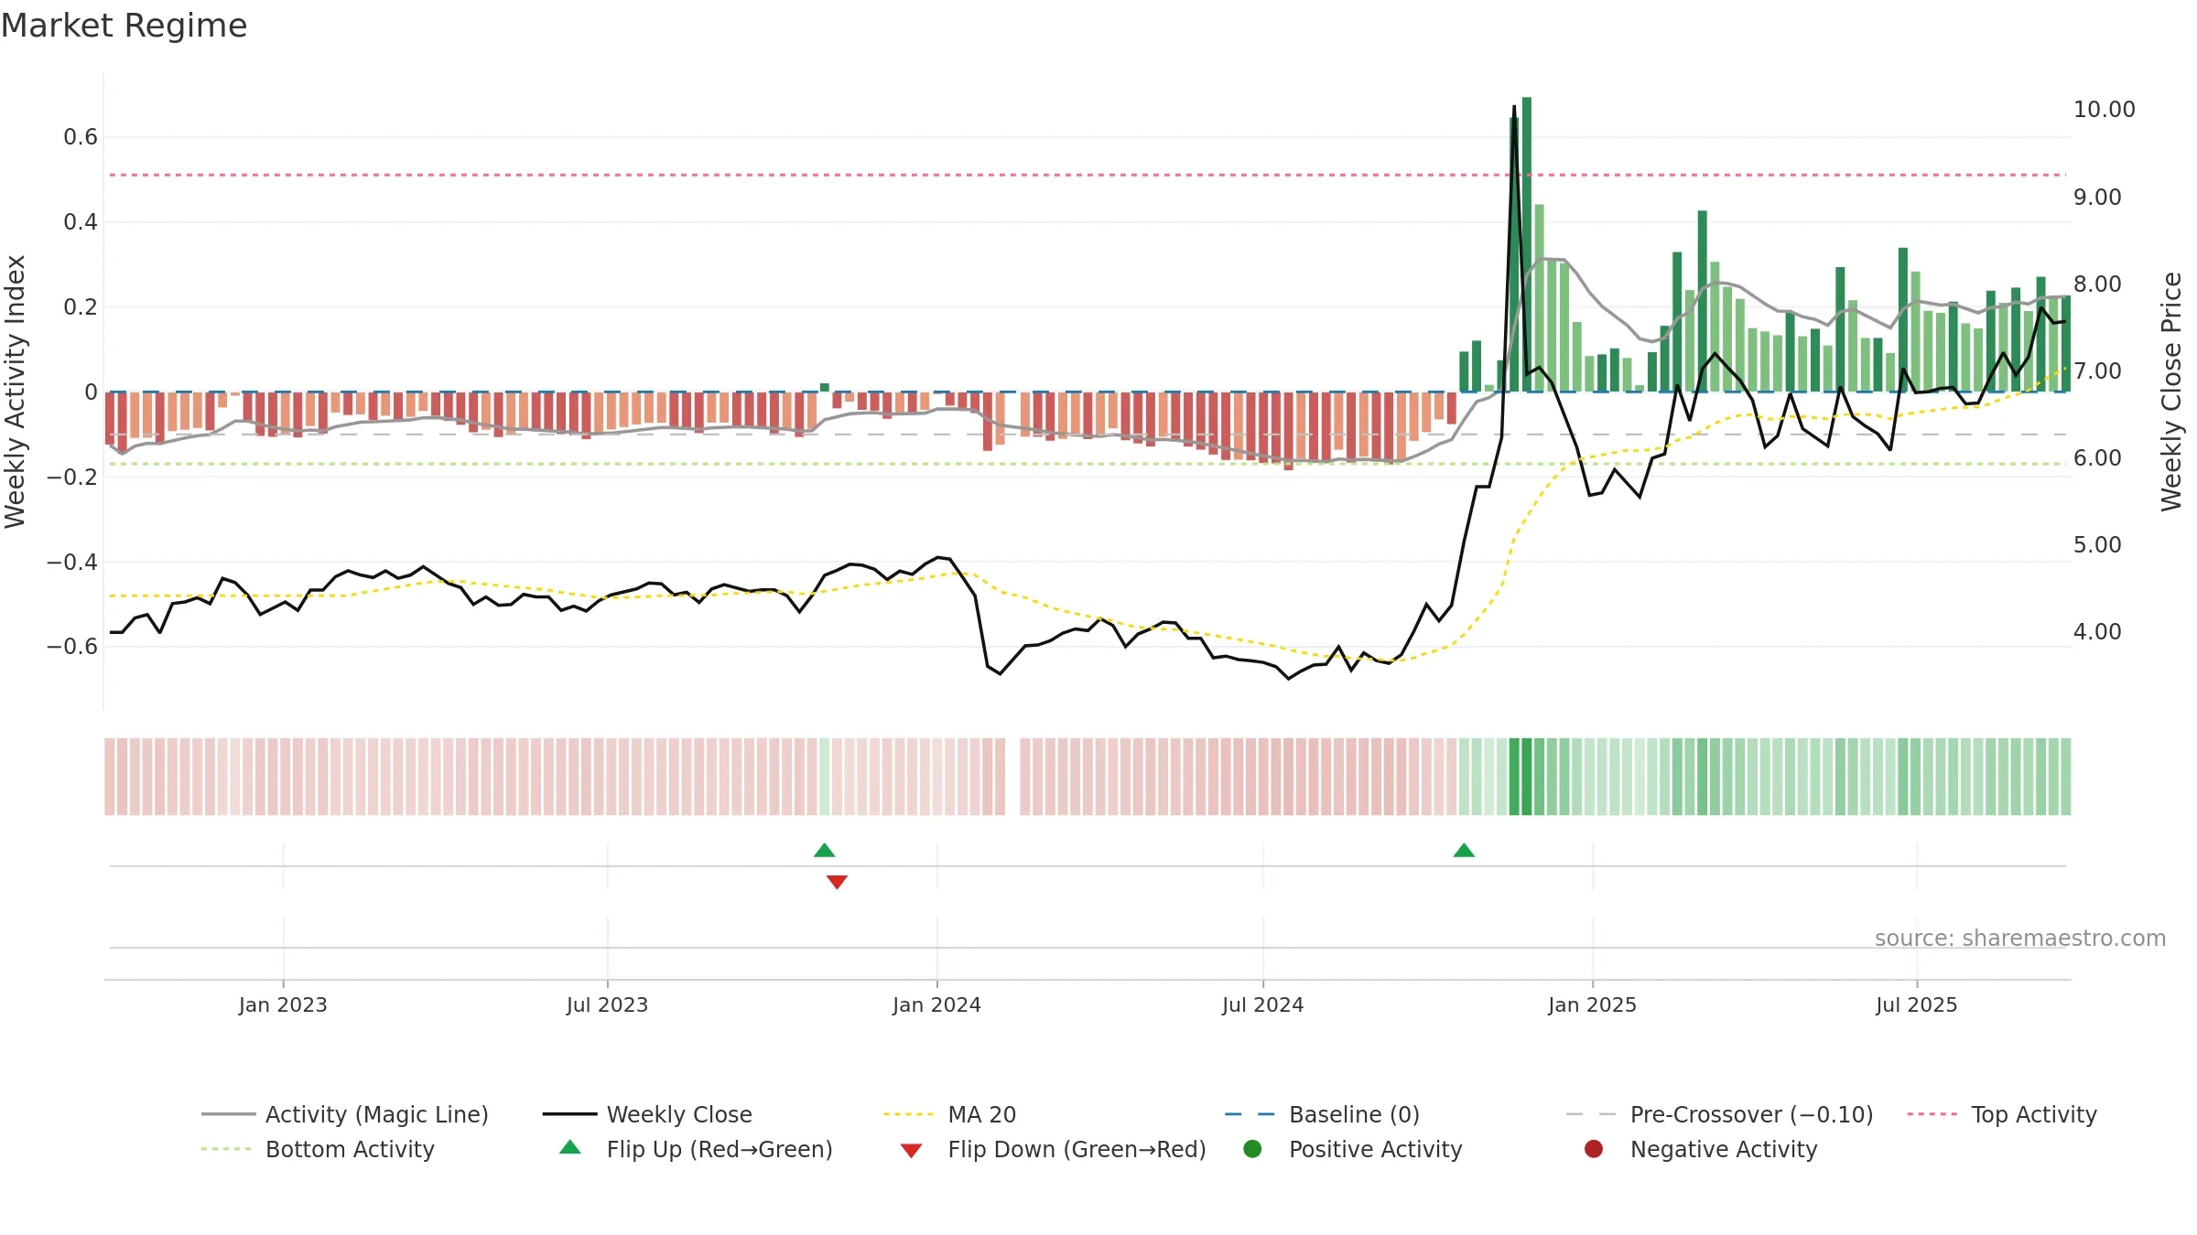Click the weekly close price peak near 10.00
Viewport: 2197px width, 1235px height.
1514,108
